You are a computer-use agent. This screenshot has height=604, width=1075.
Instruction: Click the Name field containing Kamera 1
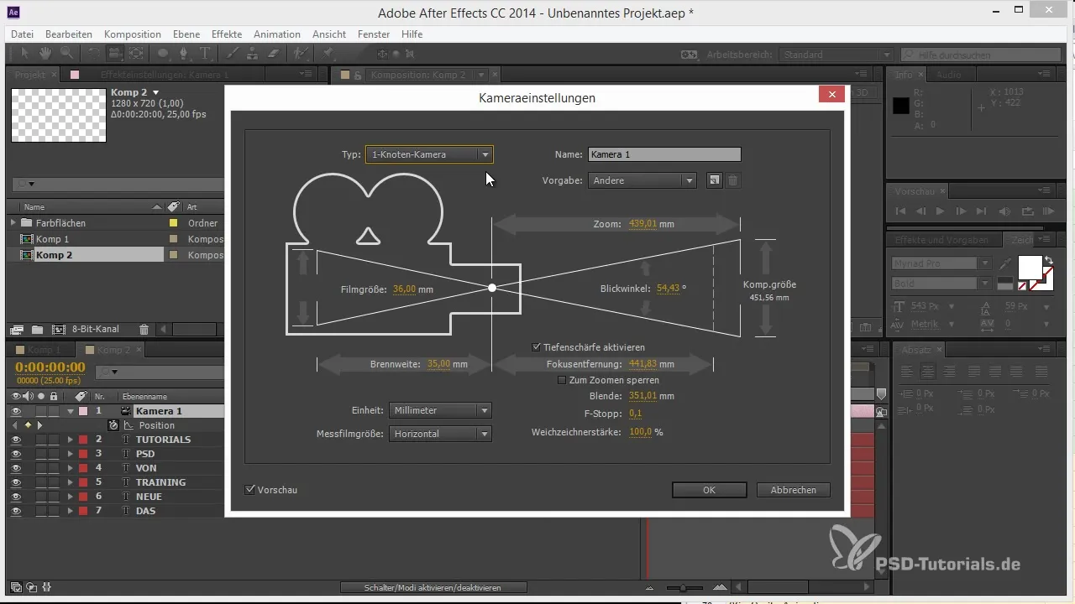pos(664,154)
